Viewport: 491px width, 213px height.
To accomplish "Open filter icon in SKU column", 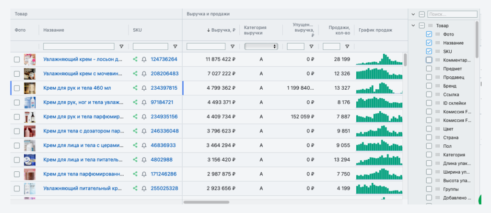I will (175, 47).
